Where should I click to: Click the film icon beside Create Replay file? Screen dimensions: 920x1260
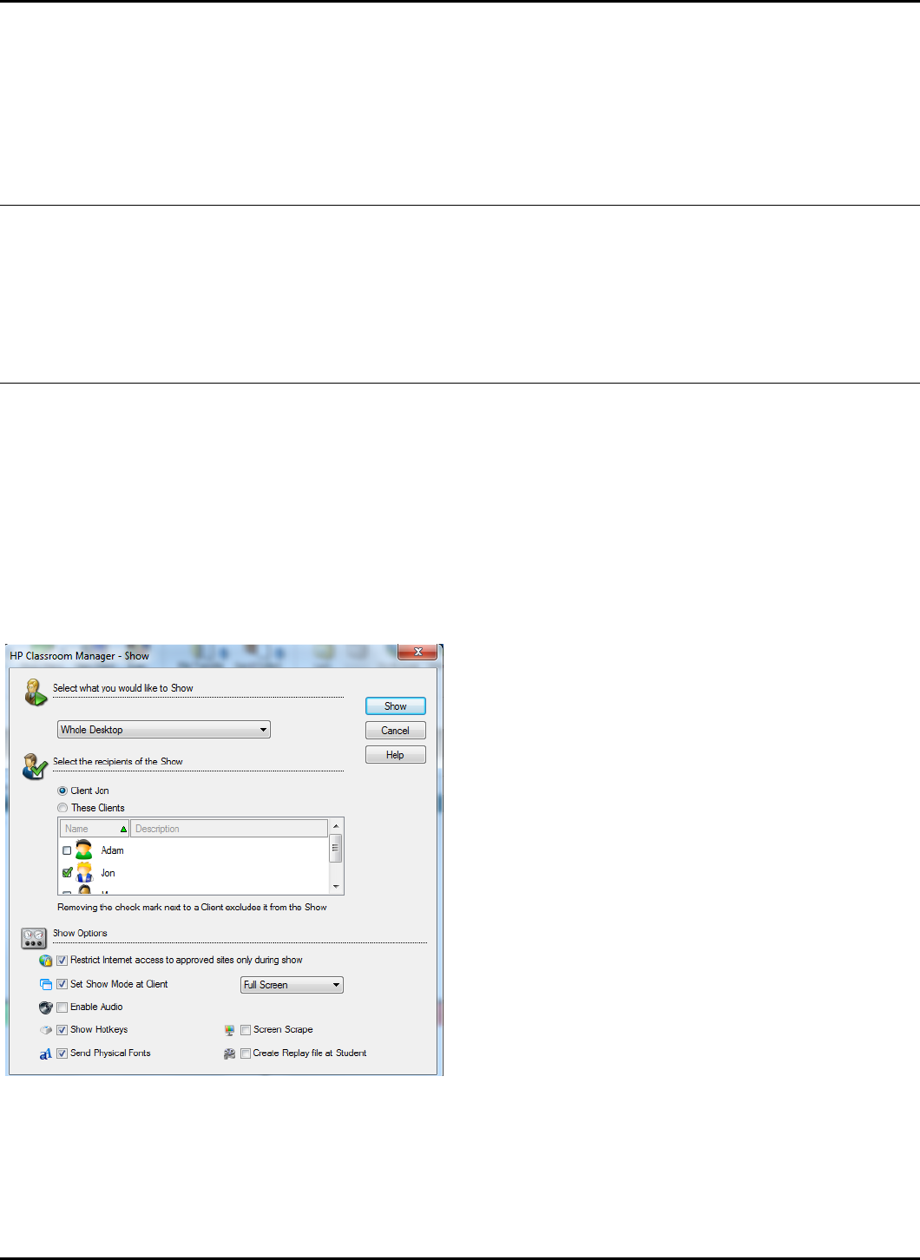(x=229, y=1053)
